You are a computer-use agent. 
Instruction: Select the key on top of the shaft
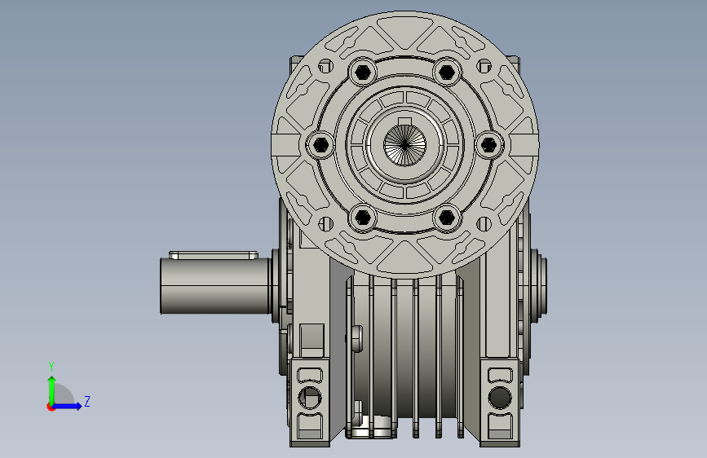coord(214,256)
